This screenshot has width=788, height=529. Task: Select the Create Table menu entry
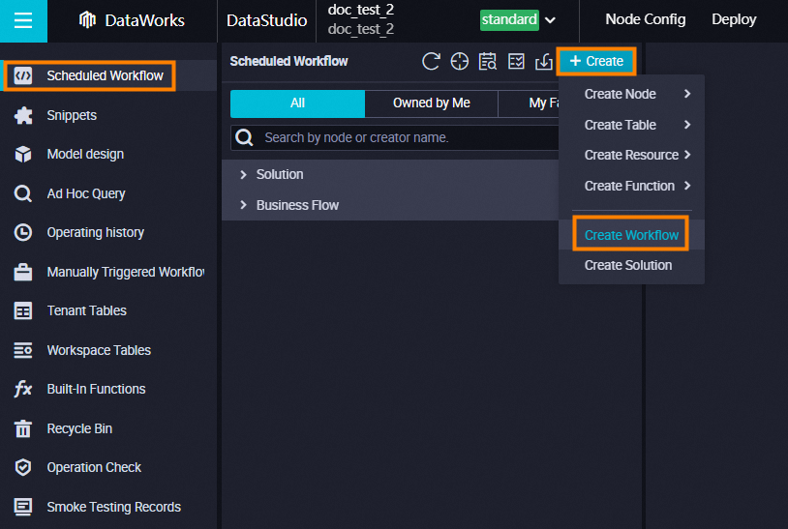pyautogui.click(x=631, y=125)
